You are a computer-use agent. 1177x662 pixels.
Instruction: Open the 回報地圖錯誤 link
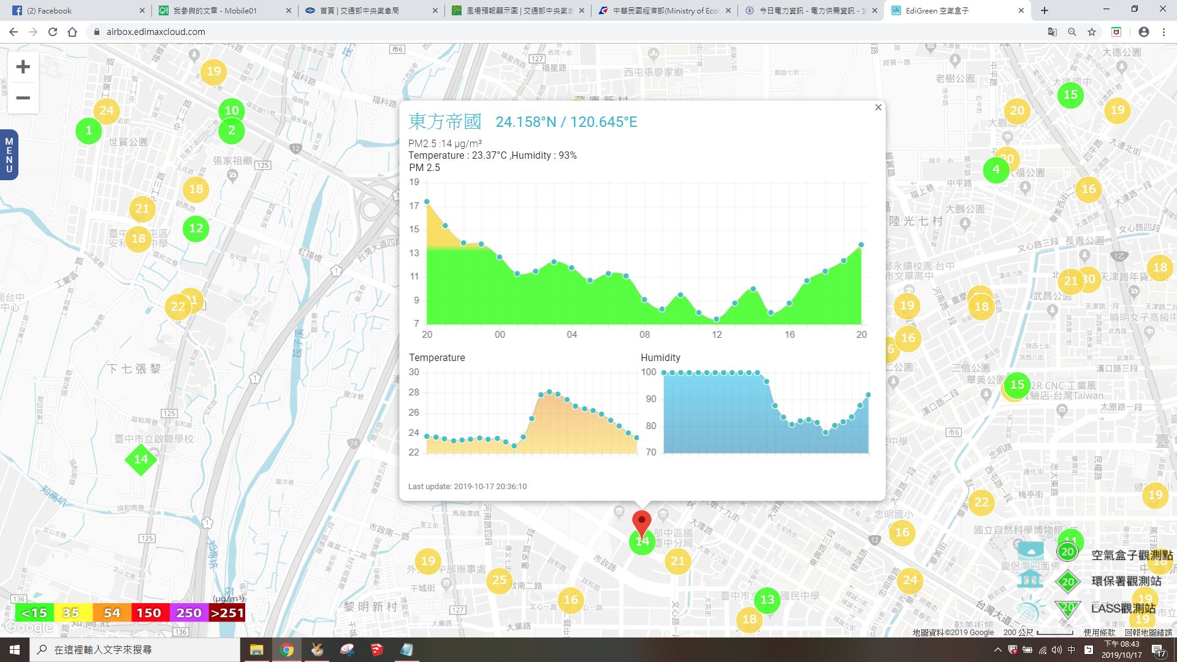(x=1148, y=633)
